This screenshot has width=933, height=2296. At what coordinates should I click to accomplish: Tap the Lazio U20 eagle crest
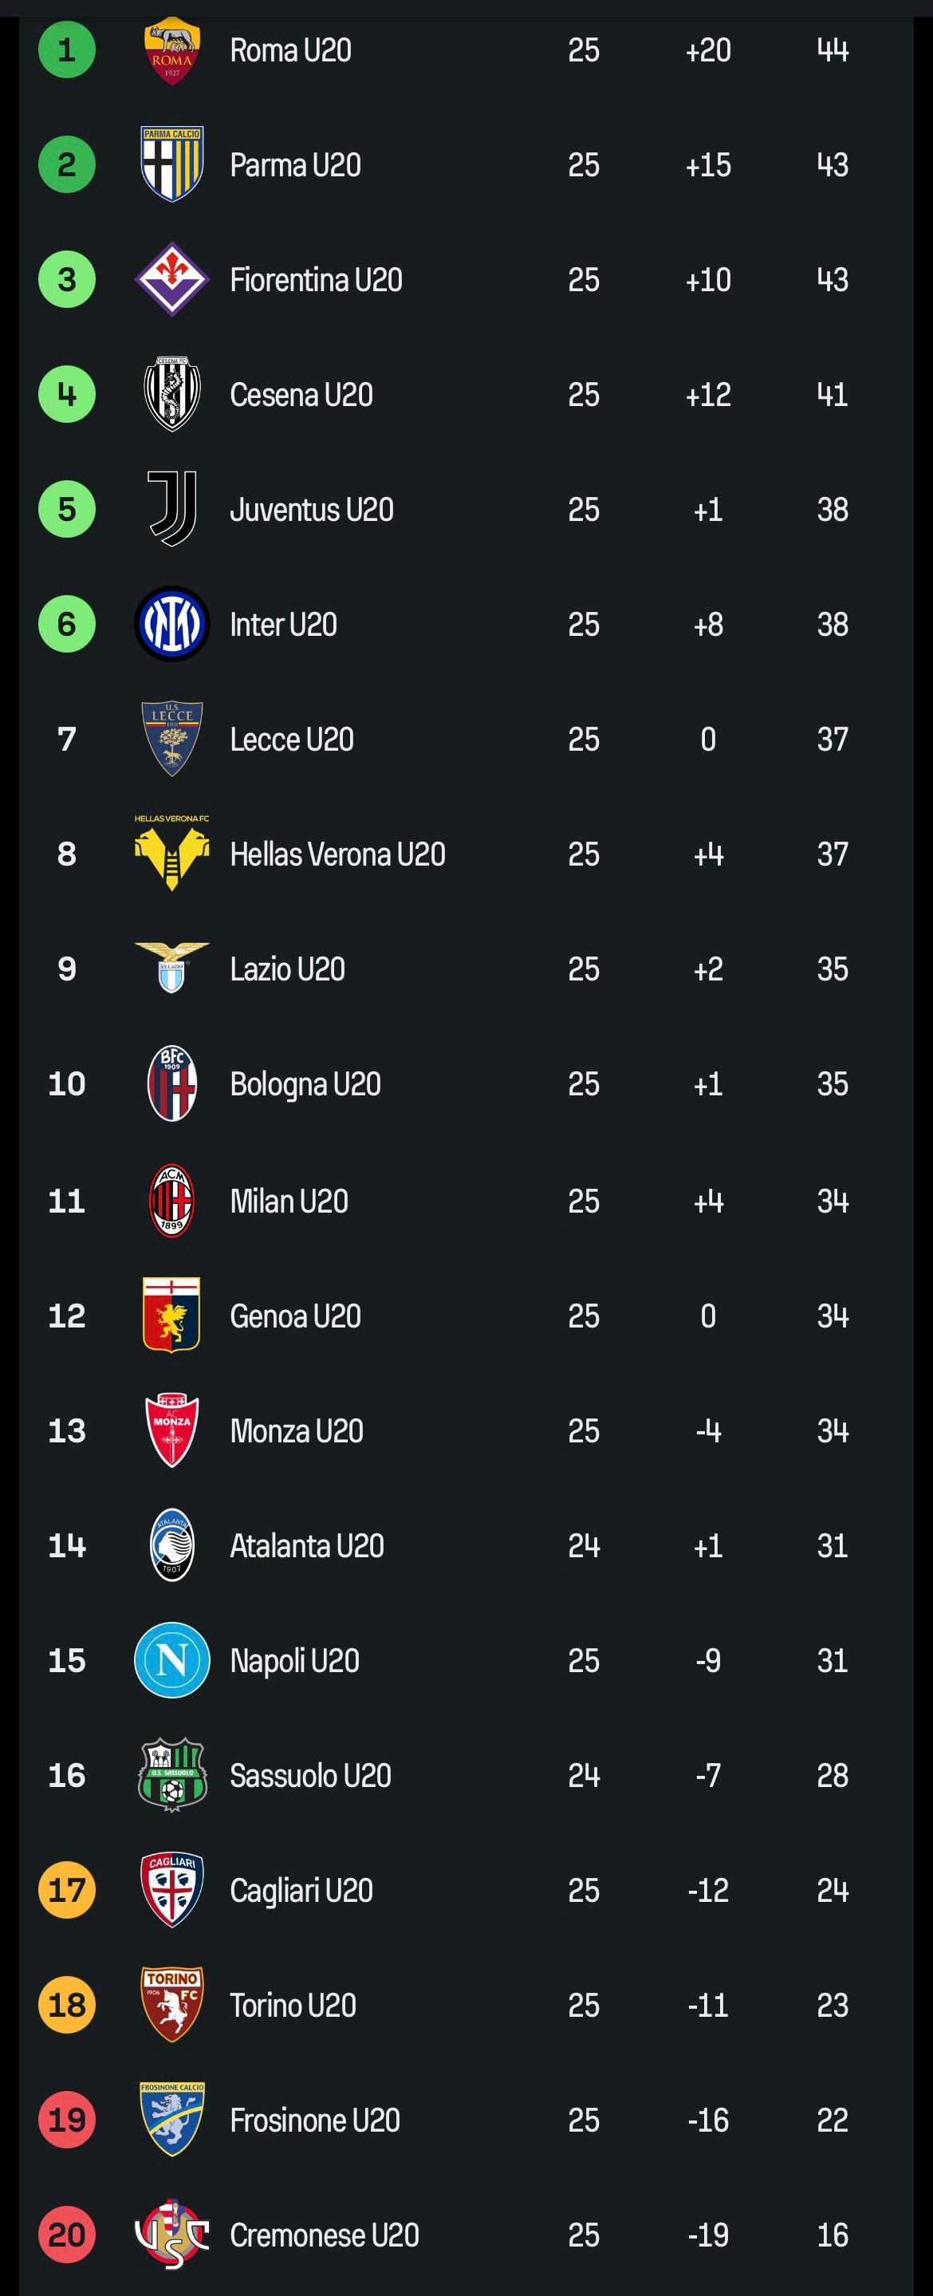pyautogui.click(x=172, y=969)
